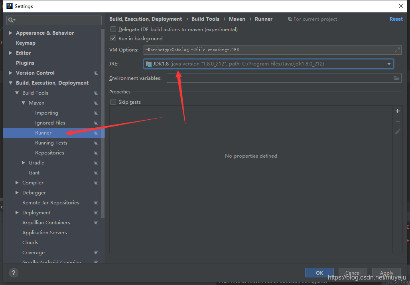Open the JRE selection dropdown
Image resolution: width=410 pixels, height=285 pixels.
click(388, 63)
